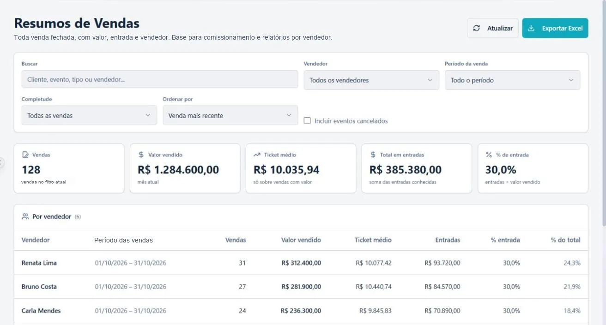Click sales count 27 in Bruno Costa's row
Viewport: 606px width, 325px height.
pyautogui.click(x=242, y=286)
